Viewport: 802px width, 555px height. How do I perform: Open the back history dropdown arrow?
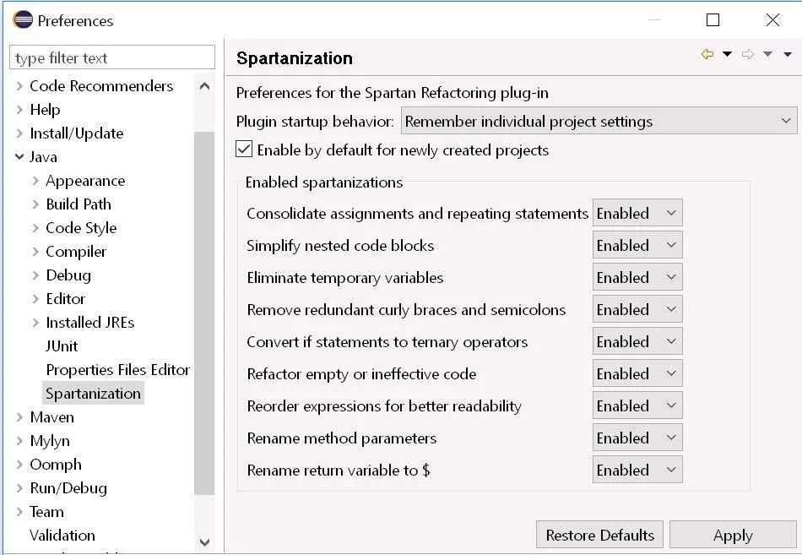pos(727,55)
